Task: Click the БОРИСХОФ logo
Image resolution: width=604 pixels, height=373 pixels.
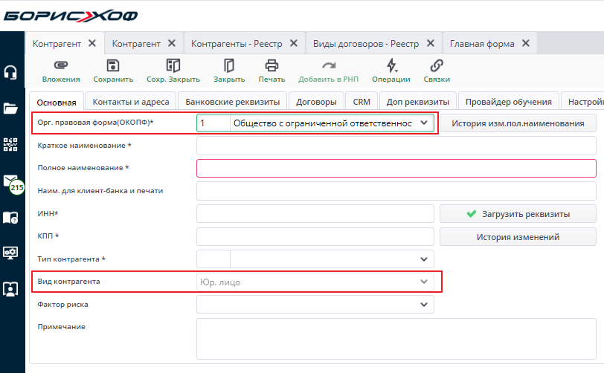Action: 71,16
